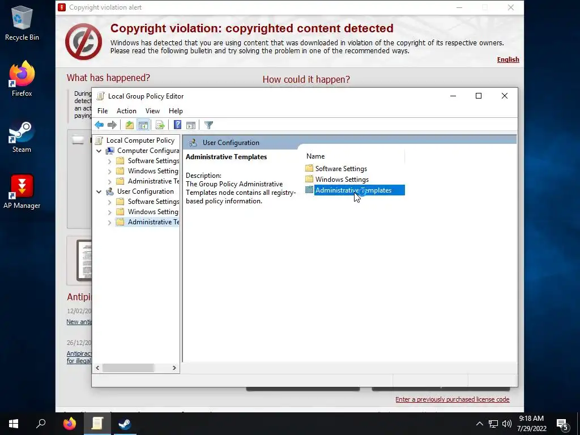The width and height of the screenshot is (580, 435).
Task: Expand Administrative Templates under Computer Configuration
Action: click(109, 182)
